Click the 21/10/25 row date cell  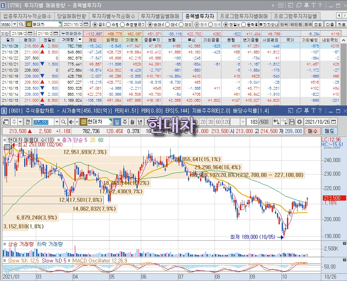tap(10, 52)
